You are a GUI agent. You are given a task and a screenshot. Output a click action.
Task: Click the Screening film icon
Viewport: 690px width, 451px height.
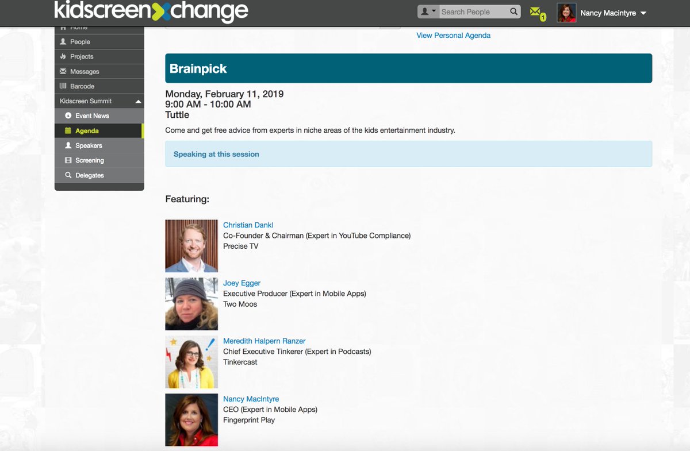[68, 160]
